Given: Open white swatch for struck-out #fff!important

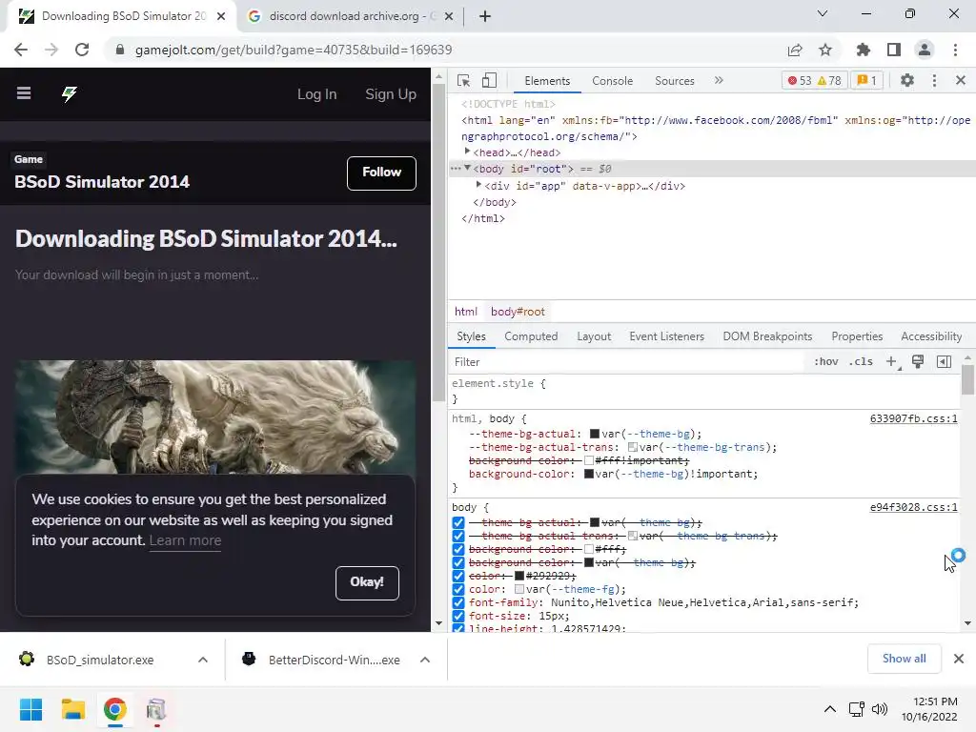Looking at the screenshot, I should [x=588, y=460].
